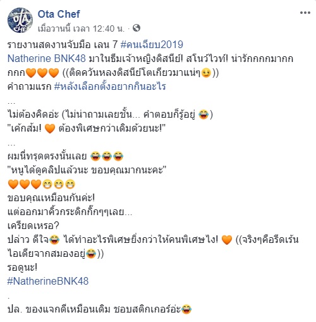Viewport: 316px width, 322px height.
Task: Click first laughing emoji after ผมนี่ทรุดตรงนั้นเลย
Action: coord(95,156)
